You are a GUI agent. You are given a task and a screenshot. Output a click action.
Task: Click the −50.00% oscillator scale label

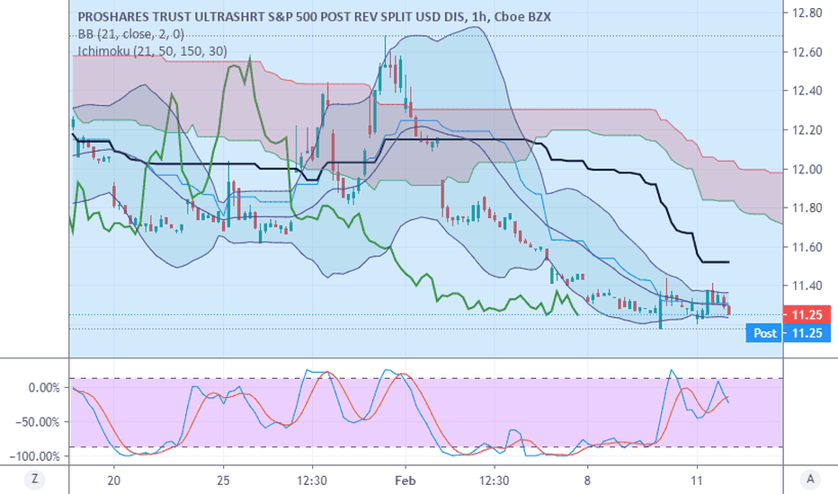click(38, 422)
